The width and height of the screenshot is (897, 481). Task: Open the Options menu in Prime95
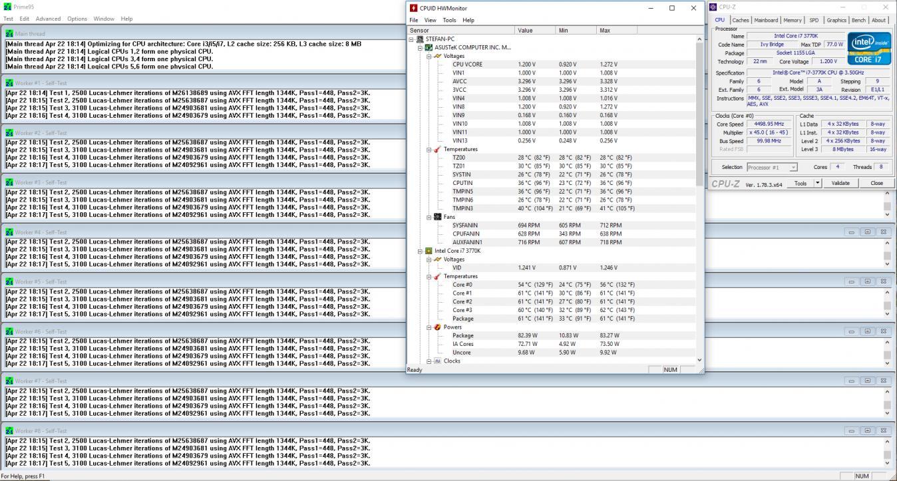pos(77,19)
